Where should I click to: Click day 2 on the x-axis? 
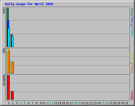13,103
